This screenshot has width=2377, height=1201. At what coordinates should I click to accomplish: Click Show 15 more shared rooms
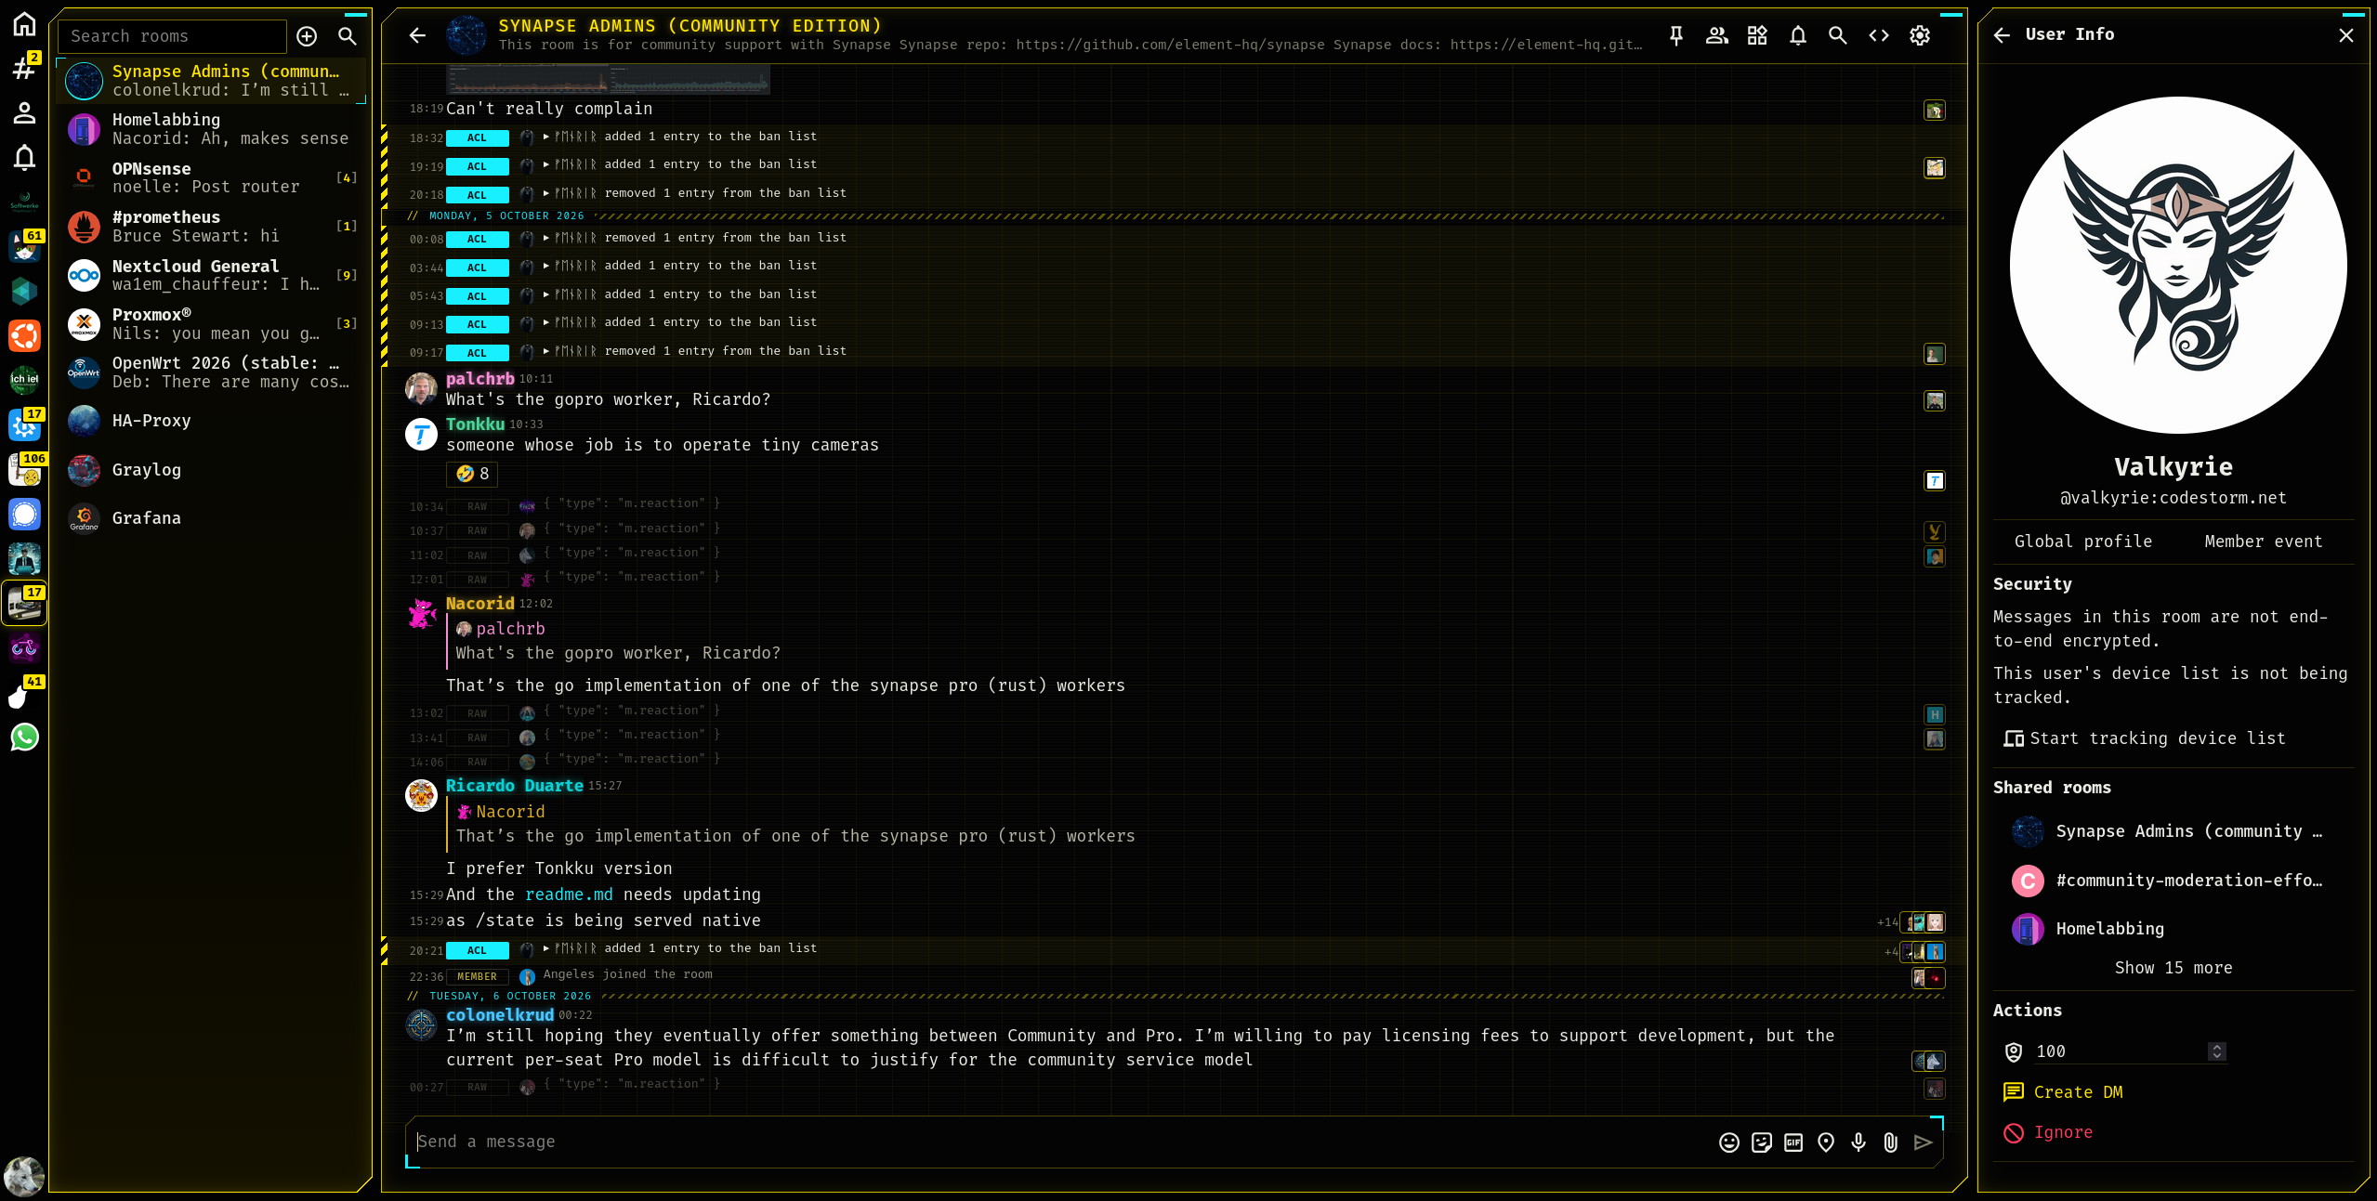coord(2173,968)
